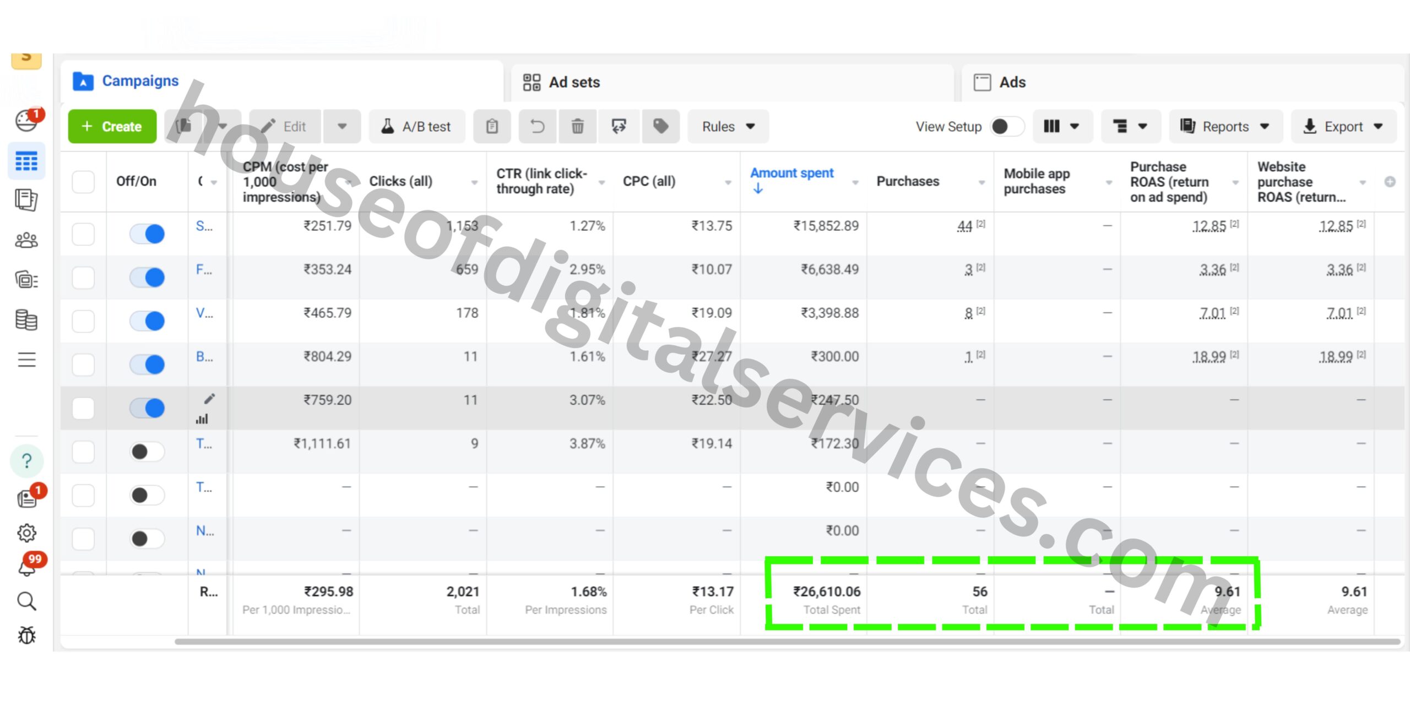
Task: Open the account overview gauge icon in the sidebar
Action: [x=25, y=121]
